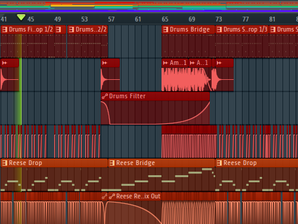The height and width of the screenshot is (224, 298).
Task: Click the Reese Bridge piano roll notes preview
Action: click(162, 179)
